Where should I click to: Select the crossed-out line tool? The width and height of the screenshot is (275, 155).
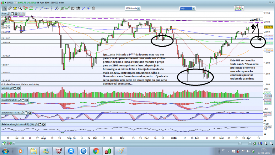88,8
